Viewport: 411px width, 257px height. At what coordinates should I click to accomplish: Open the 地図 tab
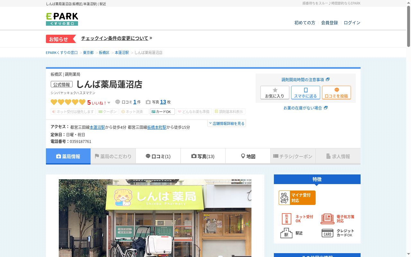point(248,156)
